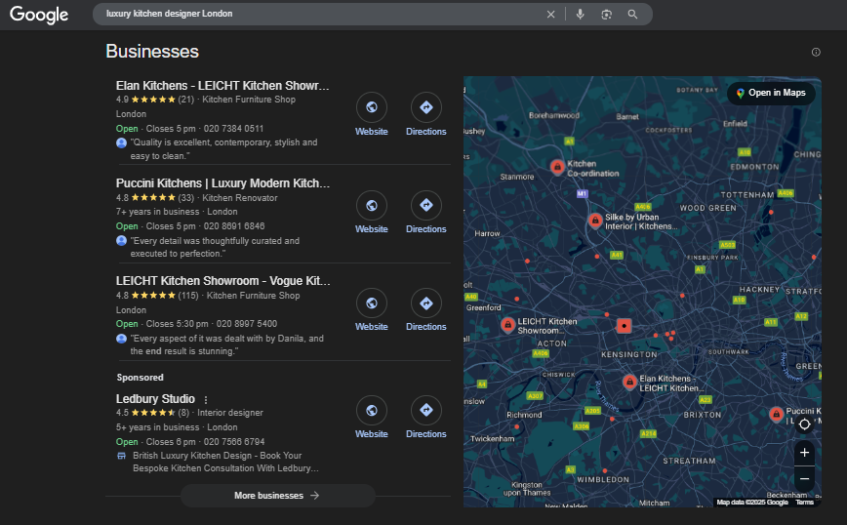847x525 pixels.
Task: Open Google Lens image search icon
Action: (x=606, y=15)
